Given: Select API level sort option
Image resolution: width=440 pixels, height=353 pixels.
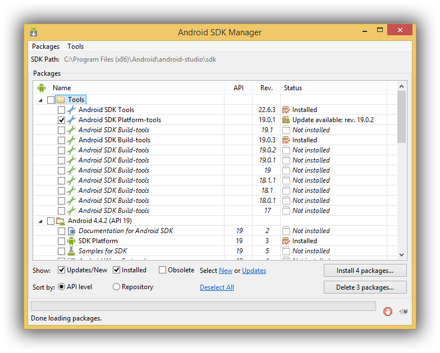Looking at the screenshot, I should 62,287.
